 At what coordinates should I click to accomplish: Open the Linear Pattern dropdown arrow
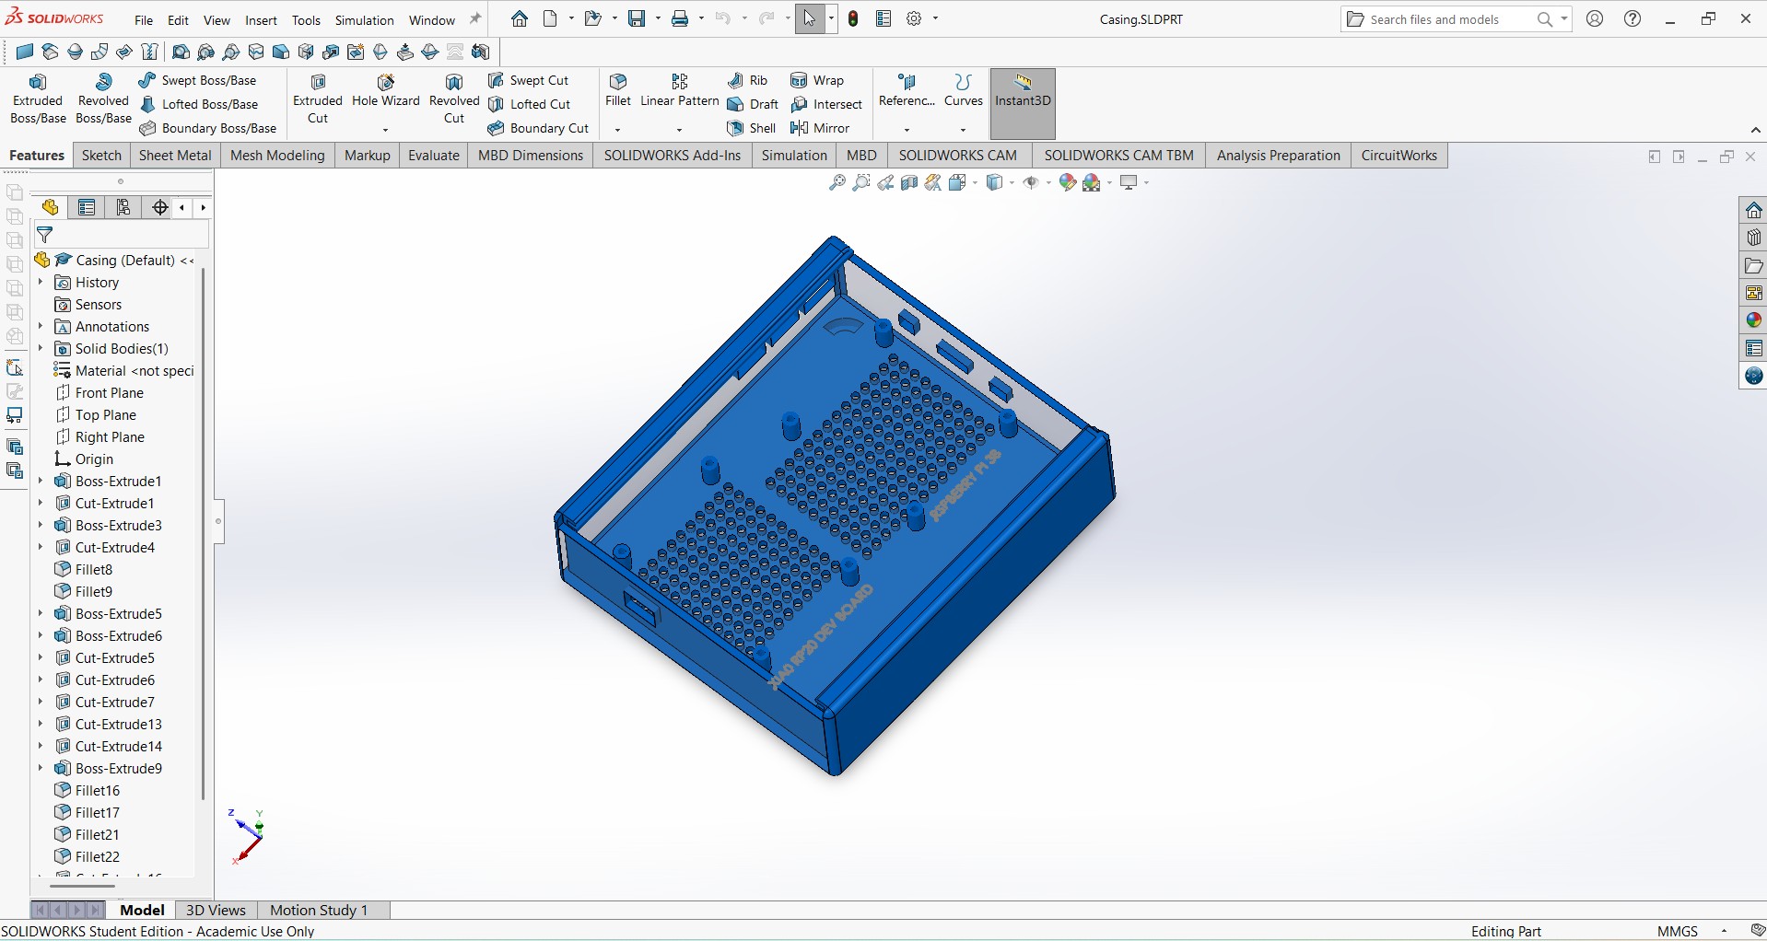click(679, 130)
